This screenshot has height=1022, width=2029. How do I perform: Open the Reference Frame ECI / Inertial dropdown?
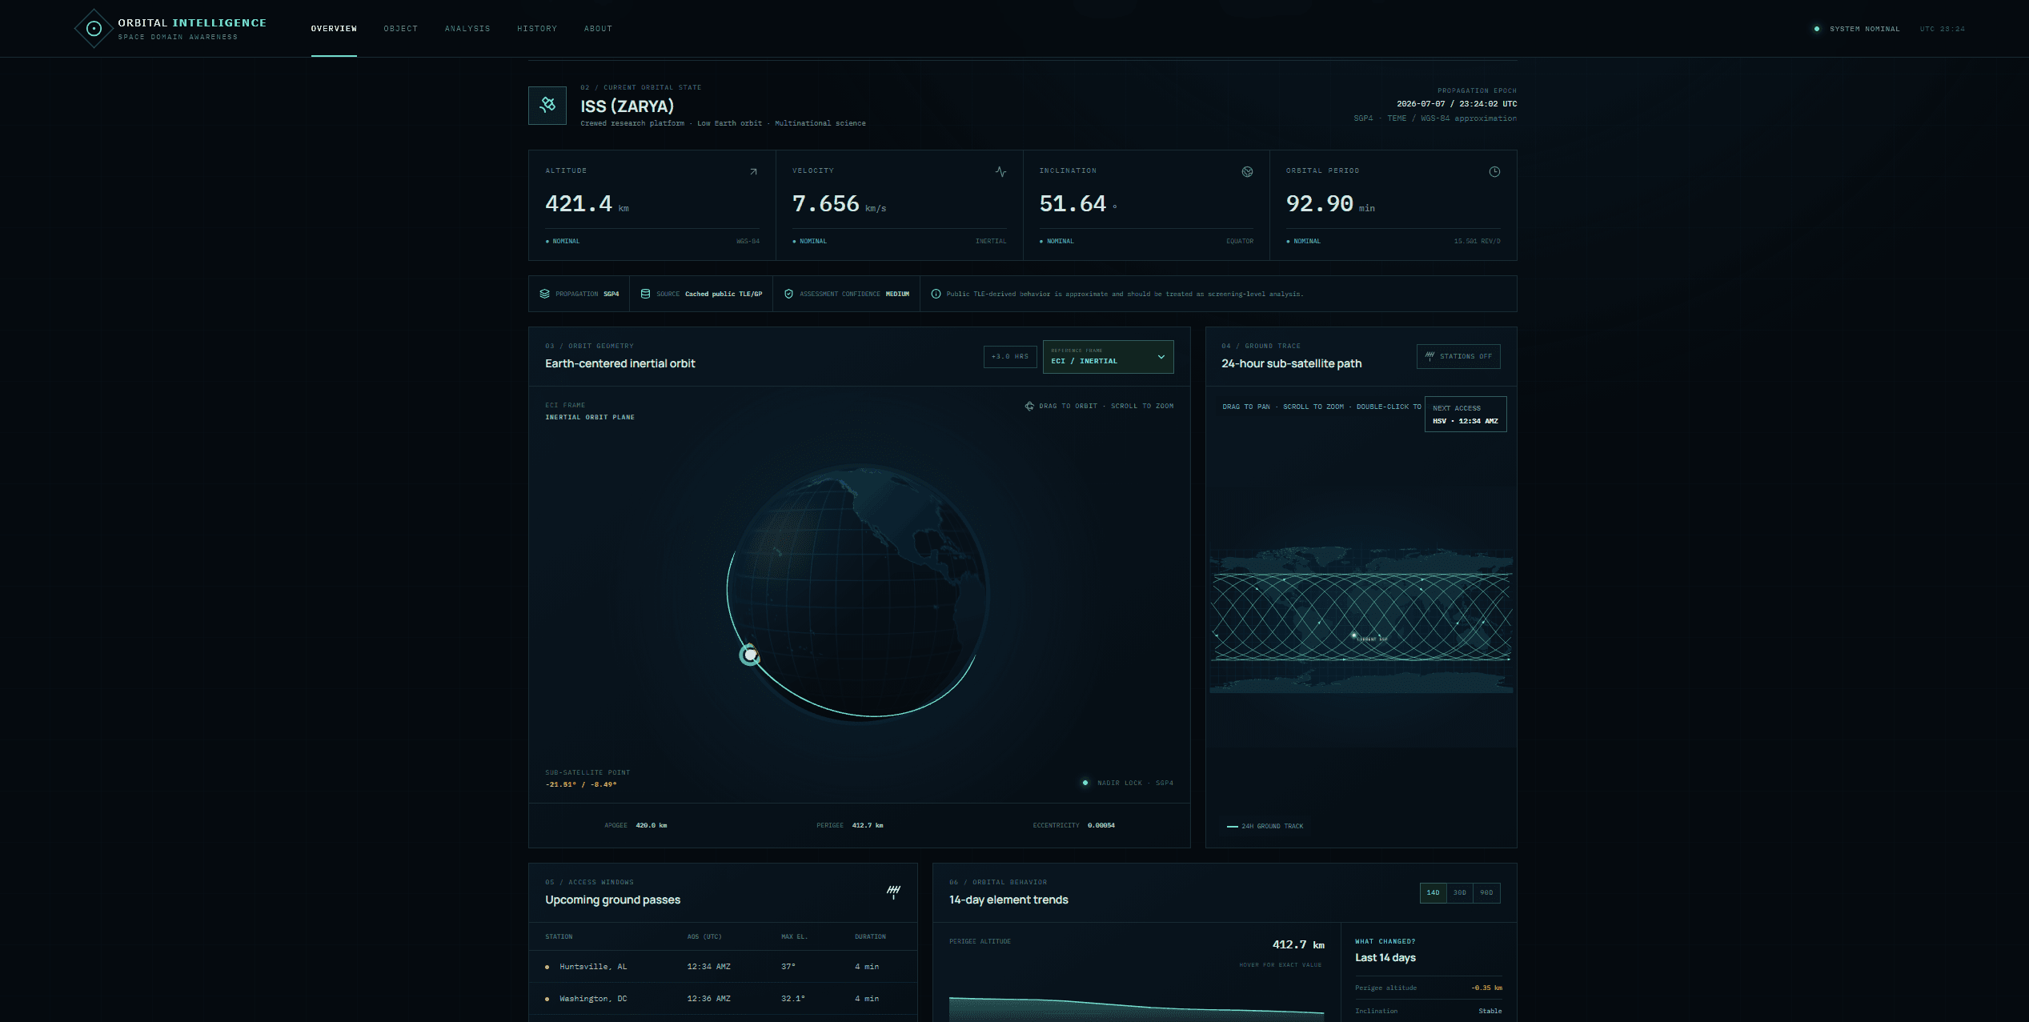click(1109, 356)
